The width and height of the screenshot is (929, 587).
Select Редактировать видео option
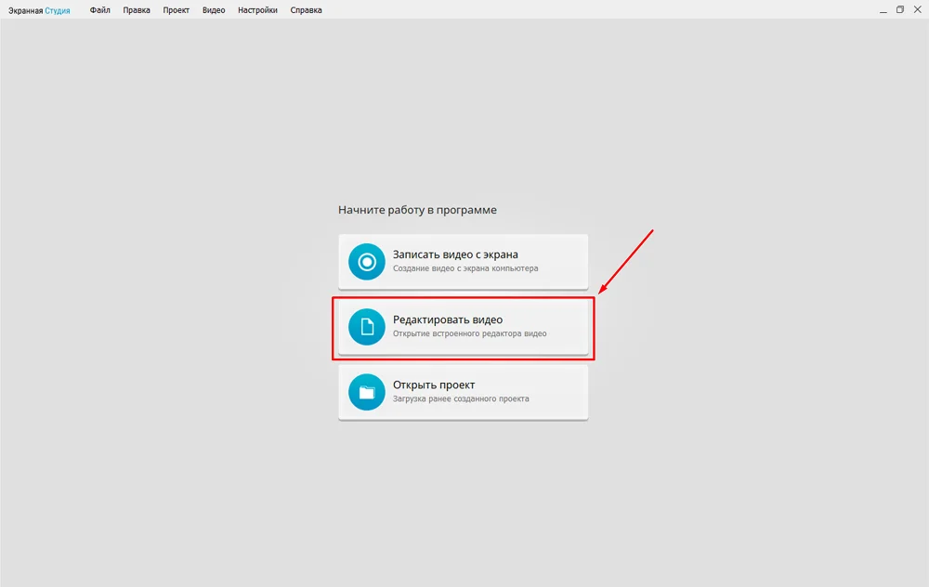tap(464, 327)
